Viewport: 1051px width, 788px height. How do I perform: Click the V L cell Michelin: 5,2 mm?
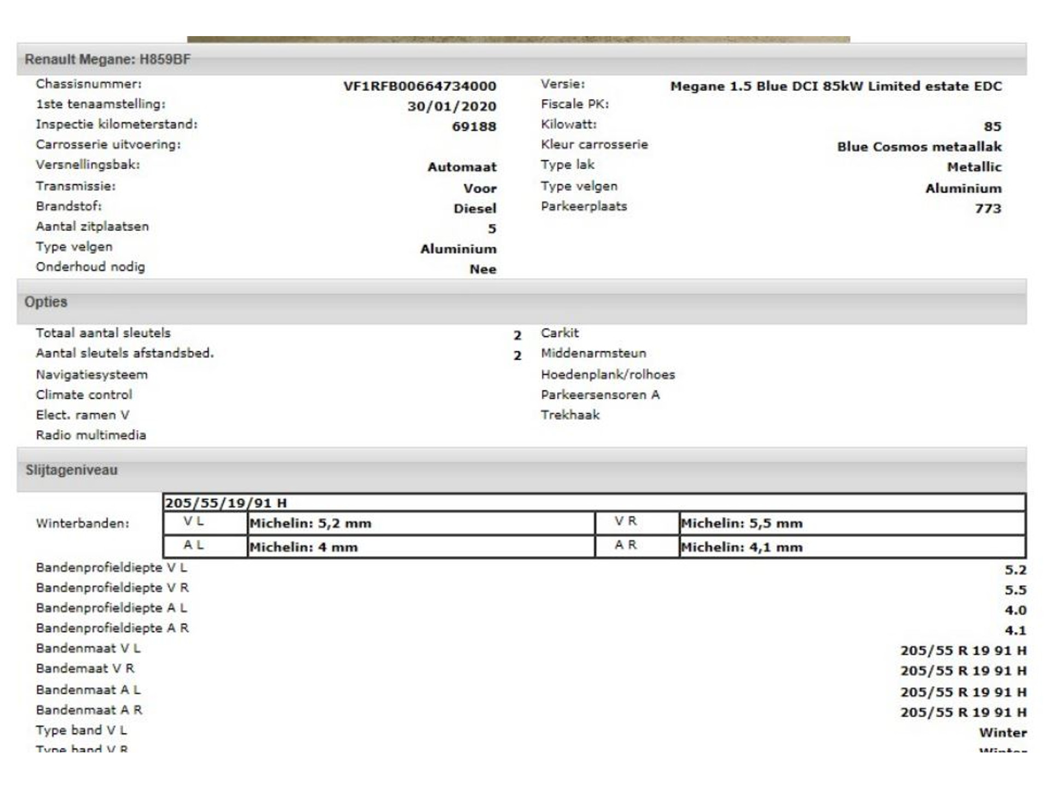[421, 523]
